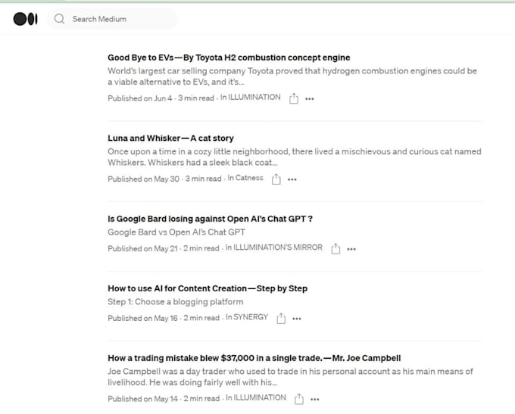Open 'Luna and Whisker — A cat story'

pyautogui.click(x=170, y=139)
